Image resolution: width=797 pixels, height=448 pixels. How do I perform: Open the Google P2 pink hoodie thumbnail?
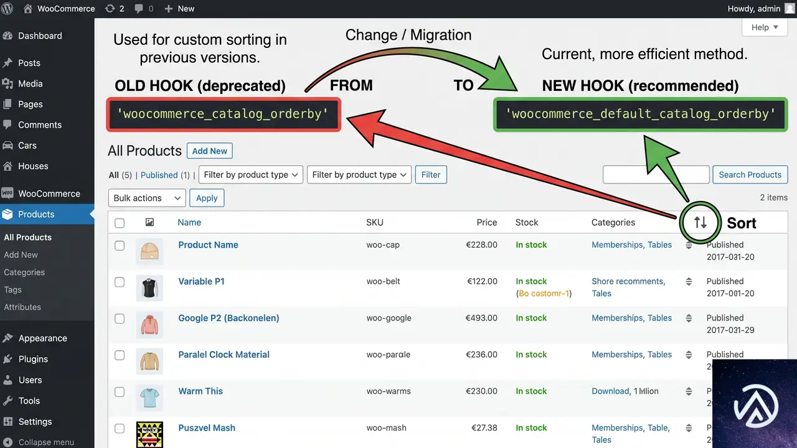(x=149, y=325)
